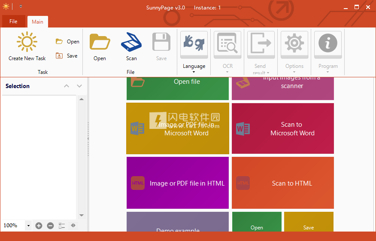This screenshot has width=376, height=241.
Task: Open a task via Task group Open
Action: 67,42
